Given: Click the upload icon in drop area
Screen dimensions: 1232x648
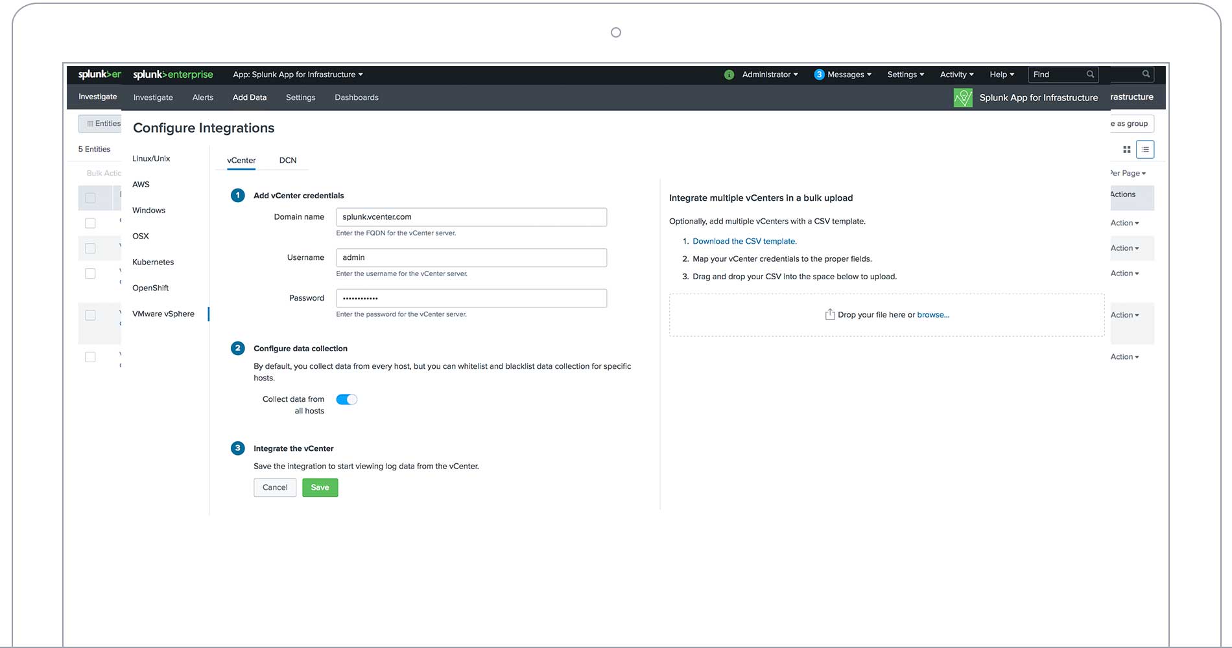Looking at the screenshot, I should tap(829, 314).
